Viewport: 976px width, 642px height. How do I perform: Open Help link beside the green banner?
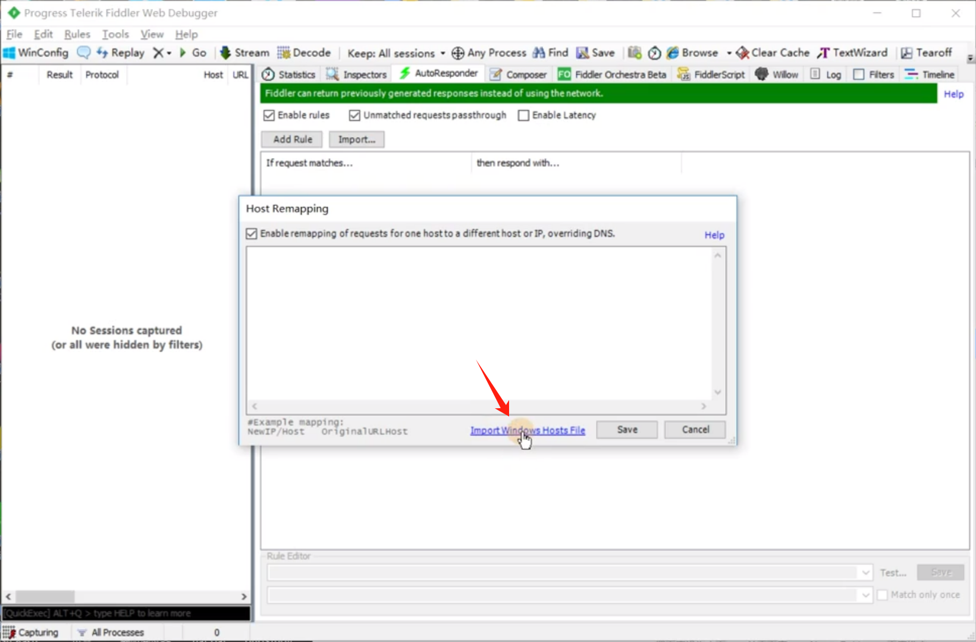pyautogui.click(x=953, y=94)
